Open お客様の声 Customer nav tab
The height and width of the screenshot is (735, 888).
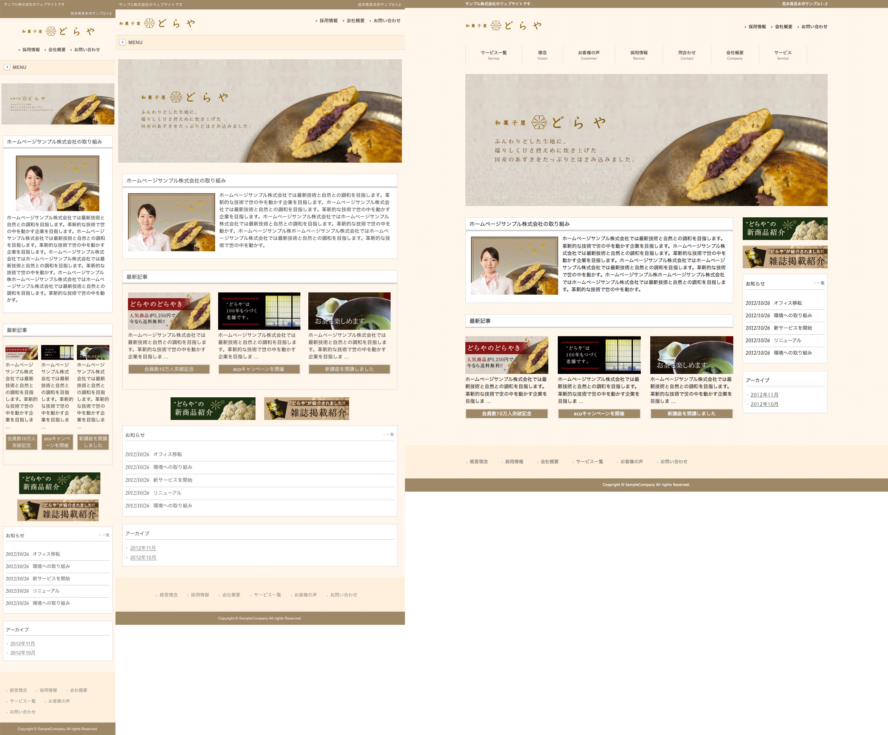pyautogui.click(x=589, y=55)
